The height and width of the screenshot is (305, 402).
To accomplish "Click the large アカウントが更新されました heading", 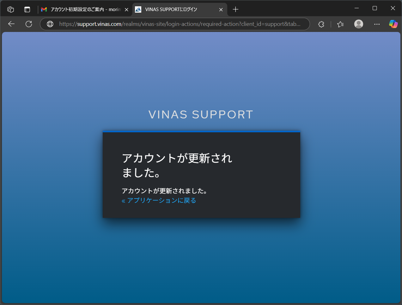I will tap(177, 165).
